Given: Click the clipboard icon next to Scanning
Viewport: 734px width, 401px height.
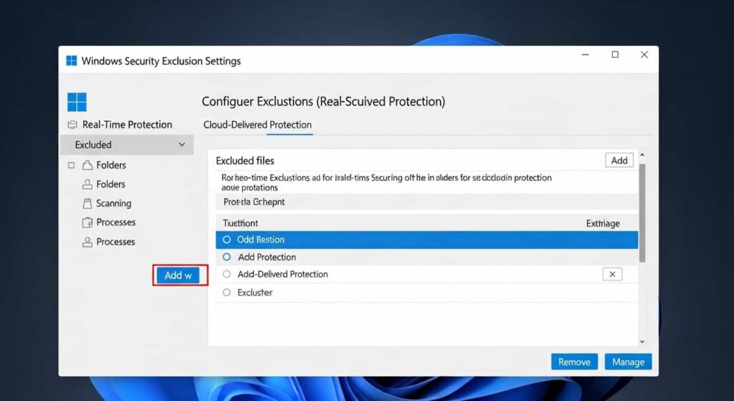Looking at the screenshot, I should tap(87, 203).
